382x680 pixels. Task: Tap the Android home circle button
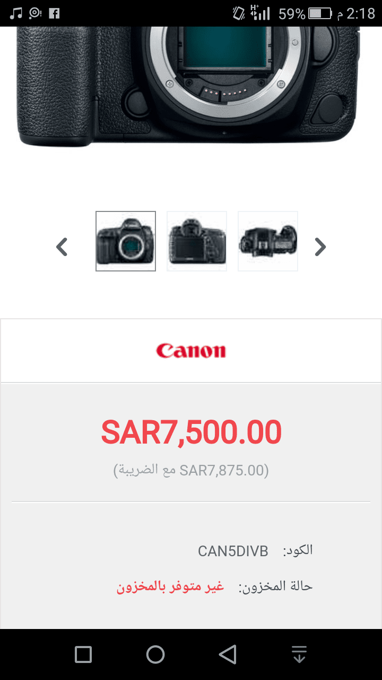click(155, 654)
